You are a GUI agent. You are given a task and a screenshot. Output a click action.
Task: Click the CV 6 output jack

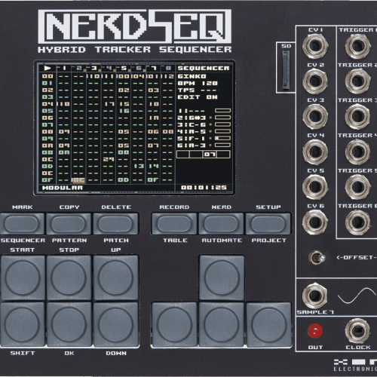pyautogui.click(x=315, y=222)
